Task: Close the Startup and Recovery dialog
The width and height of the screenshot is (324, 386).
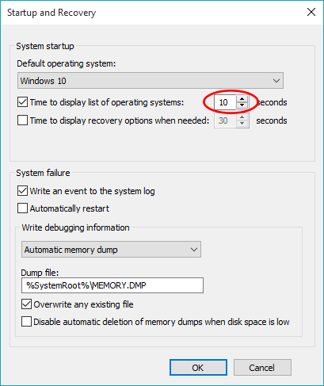Action: point(311,12)
